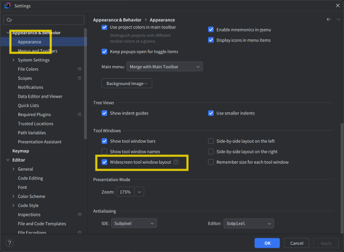Uncheck Use smaller indents option
Image resolution: width=344 pixels, height=252 pixels.
coord(211,113)
